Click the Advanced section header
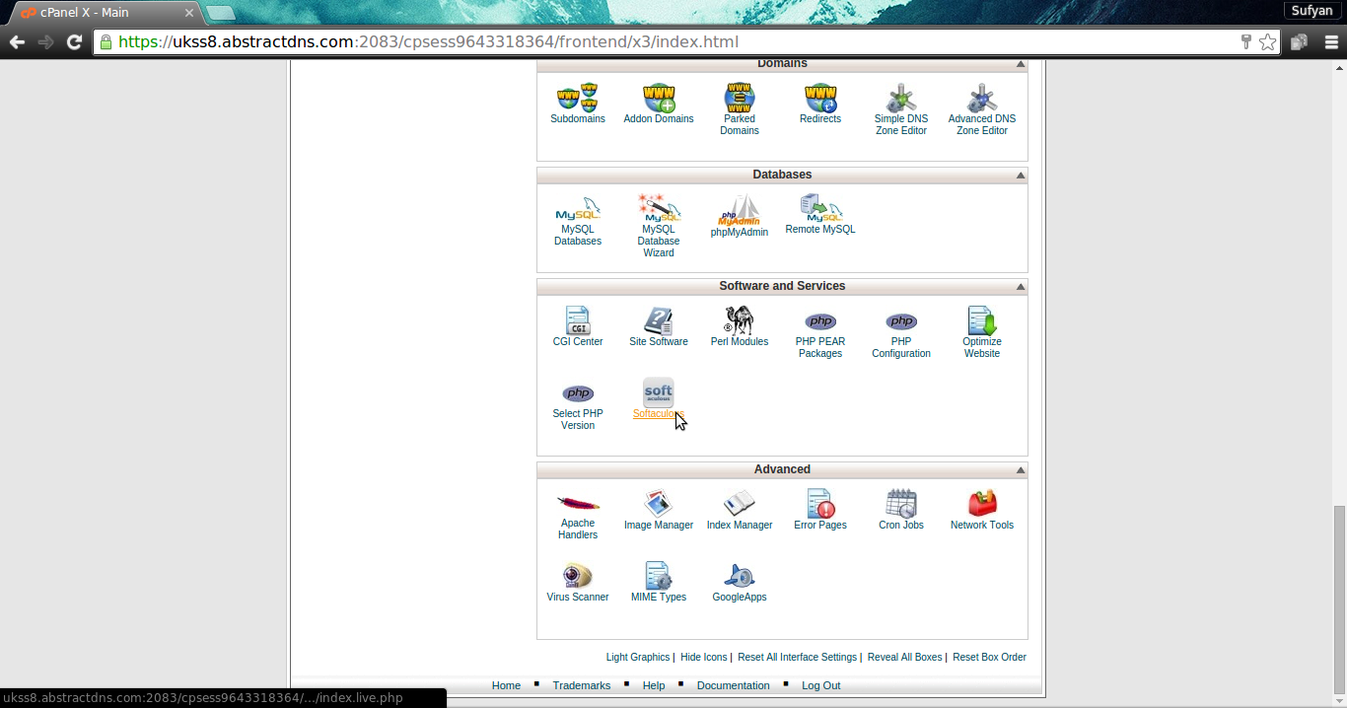The width and height of the screenshot is (1347, 708). tap(782, 470)
